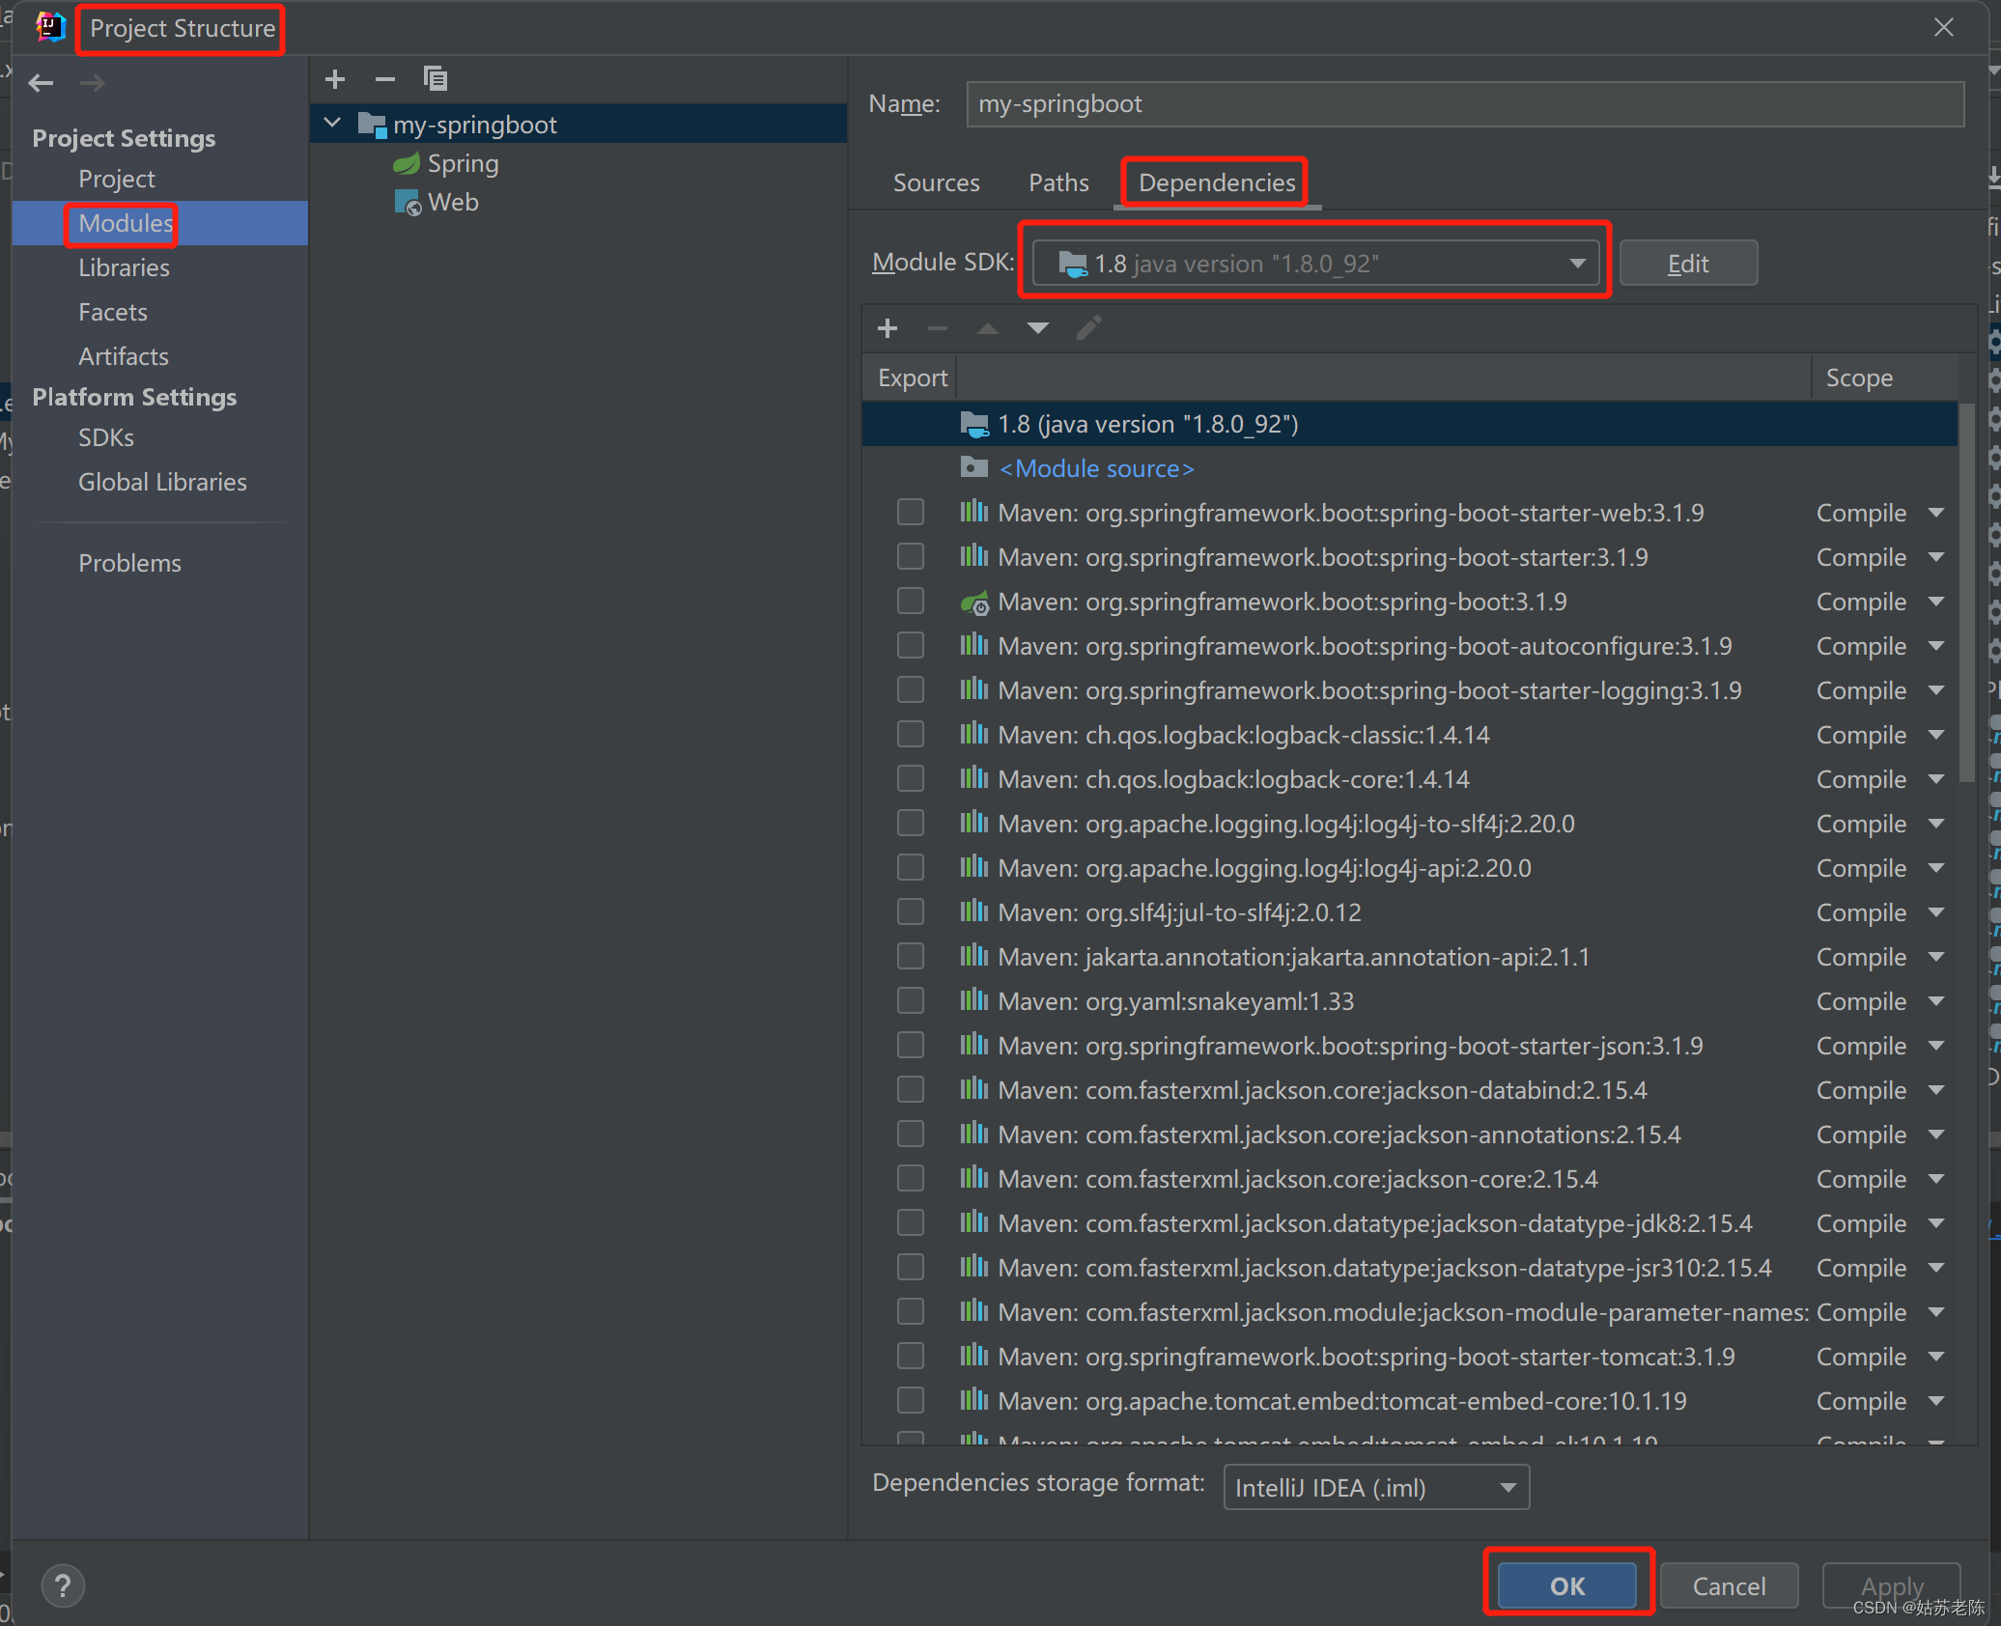Screen dimensions: 2001x1626
Task: Open scope dropdown for spring-boot-starter-logging:3.1.9
Action: [x=1936, y=690]
